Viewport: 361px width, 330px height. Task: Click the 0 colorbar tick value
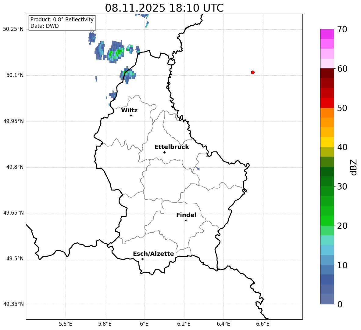coord(340,304)
